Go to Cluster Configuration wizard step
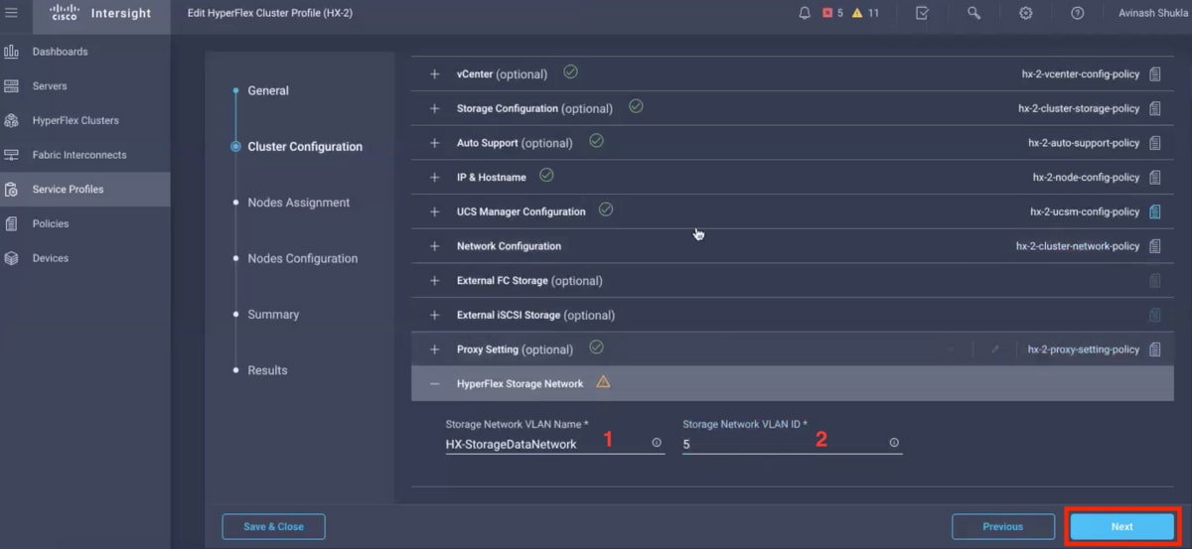This screenshot has height=549, width=1192. [x=305, y=147]
